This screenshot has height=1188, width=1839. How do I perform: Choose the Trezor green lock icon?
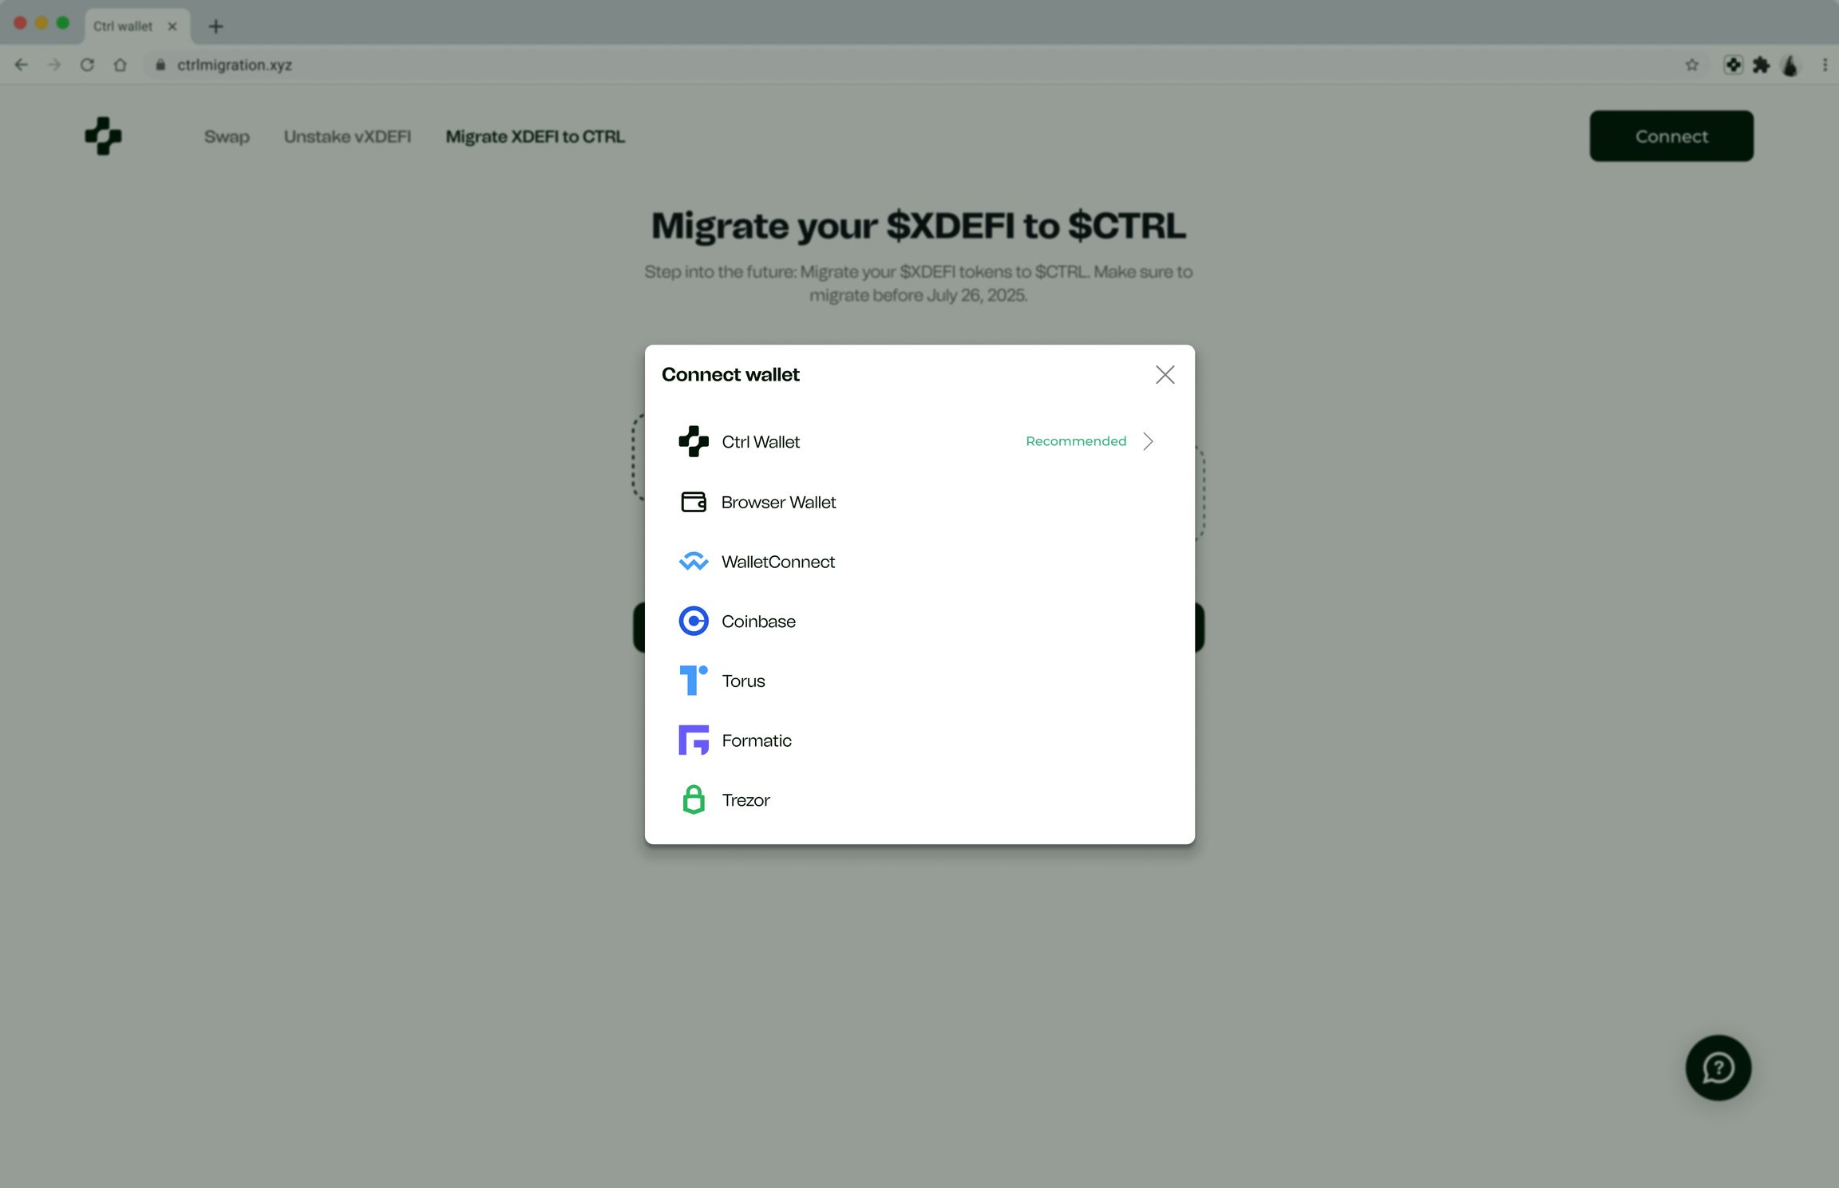point(693,799)
